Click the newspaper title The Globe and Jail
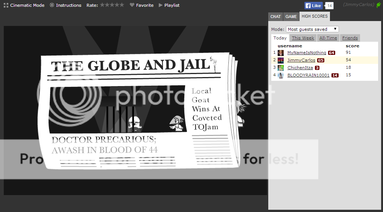Screen dimensions: 383x212 (x=131, y=65)
